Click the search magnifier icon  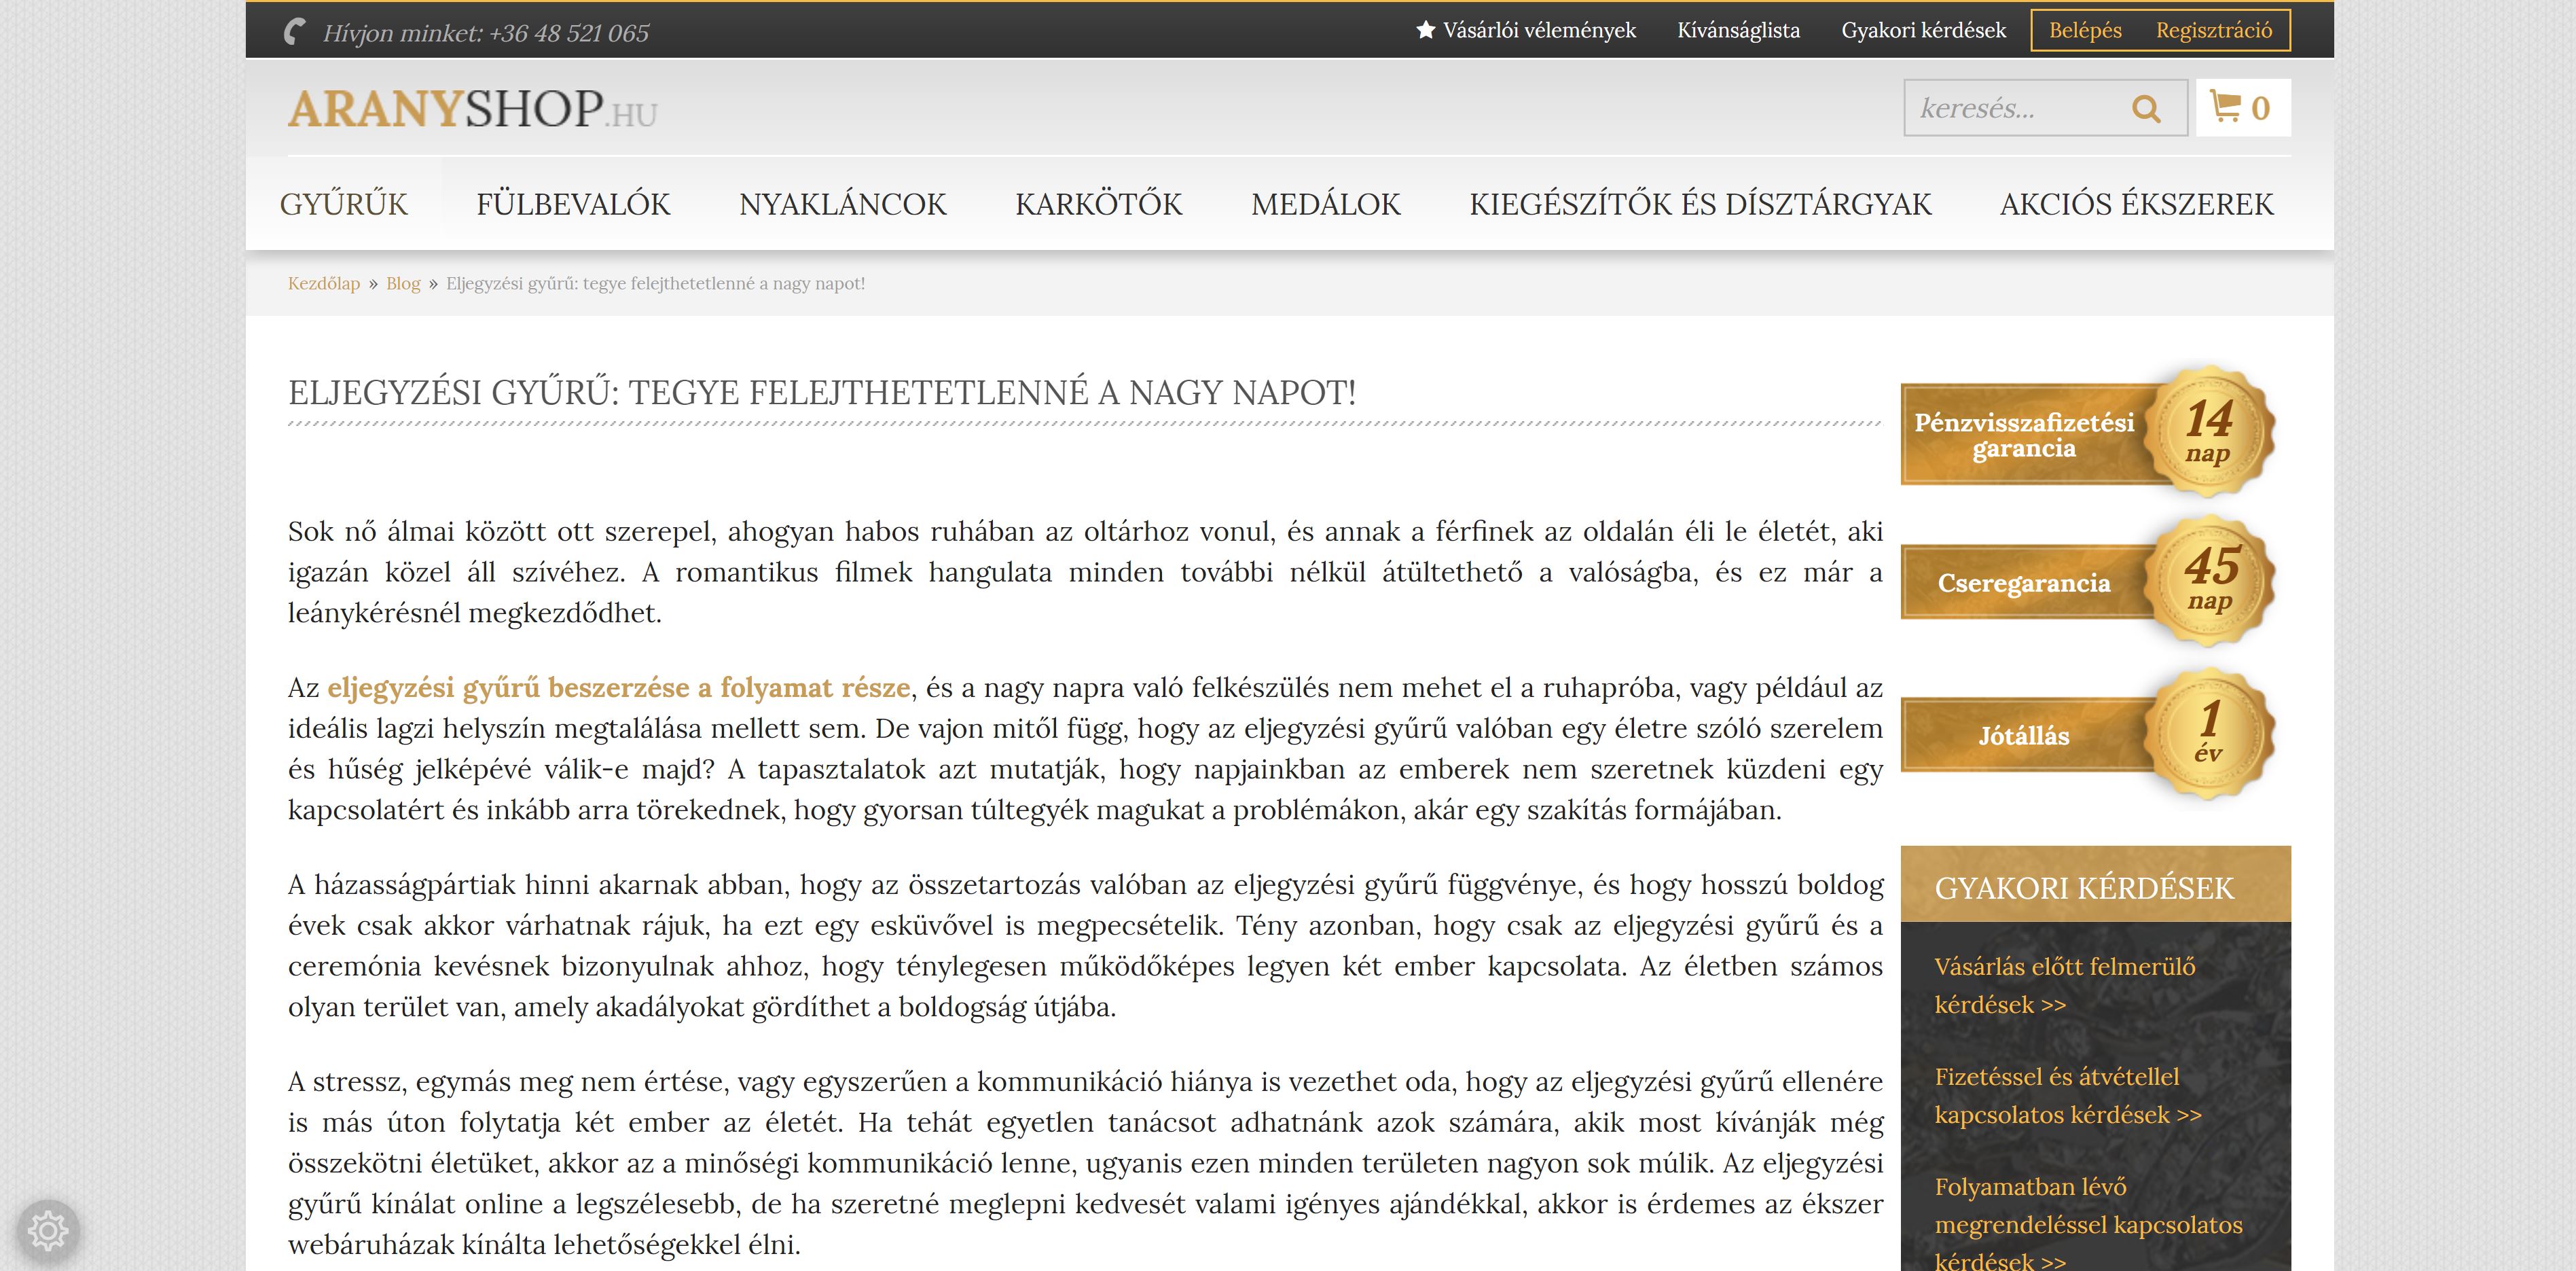[2146, 108]
